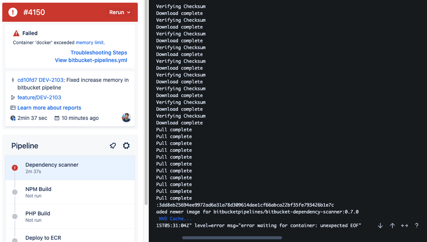This screenshot has height=242, width=427.
Task: Click the left panel vertical scrollbar
Action: 146,102
